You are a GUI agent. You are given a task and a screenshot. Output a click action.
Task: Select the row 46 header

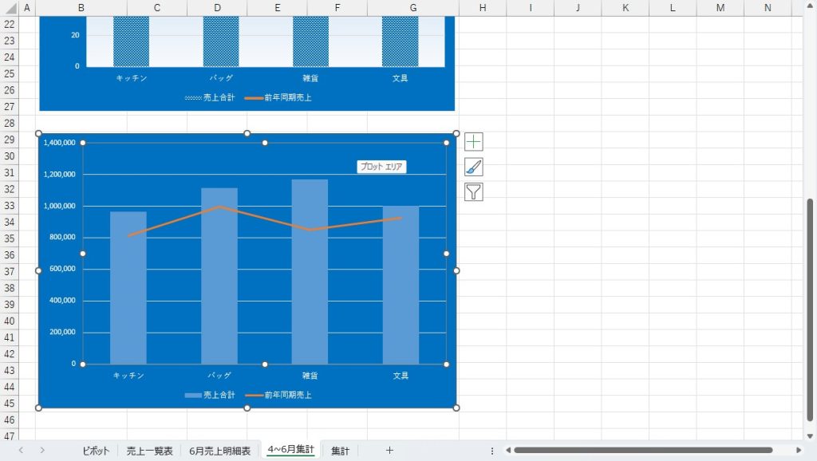pyautogui.click(x=9, y=420)
